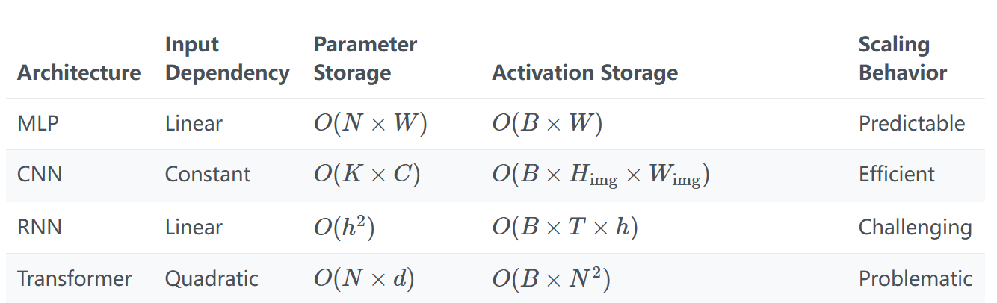Click the O(K × C) formula cell
Viewport: 997px width, 303px height.
click(x=366, y=175)
